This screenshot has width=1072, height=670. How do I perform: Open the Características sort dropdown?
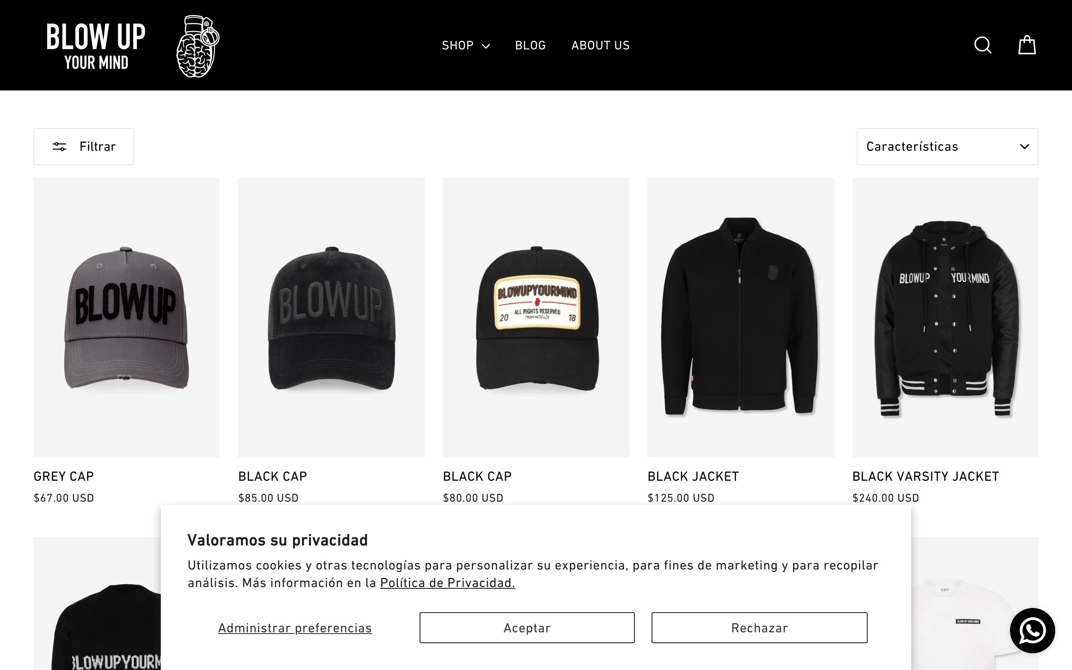tap(947, 147)
